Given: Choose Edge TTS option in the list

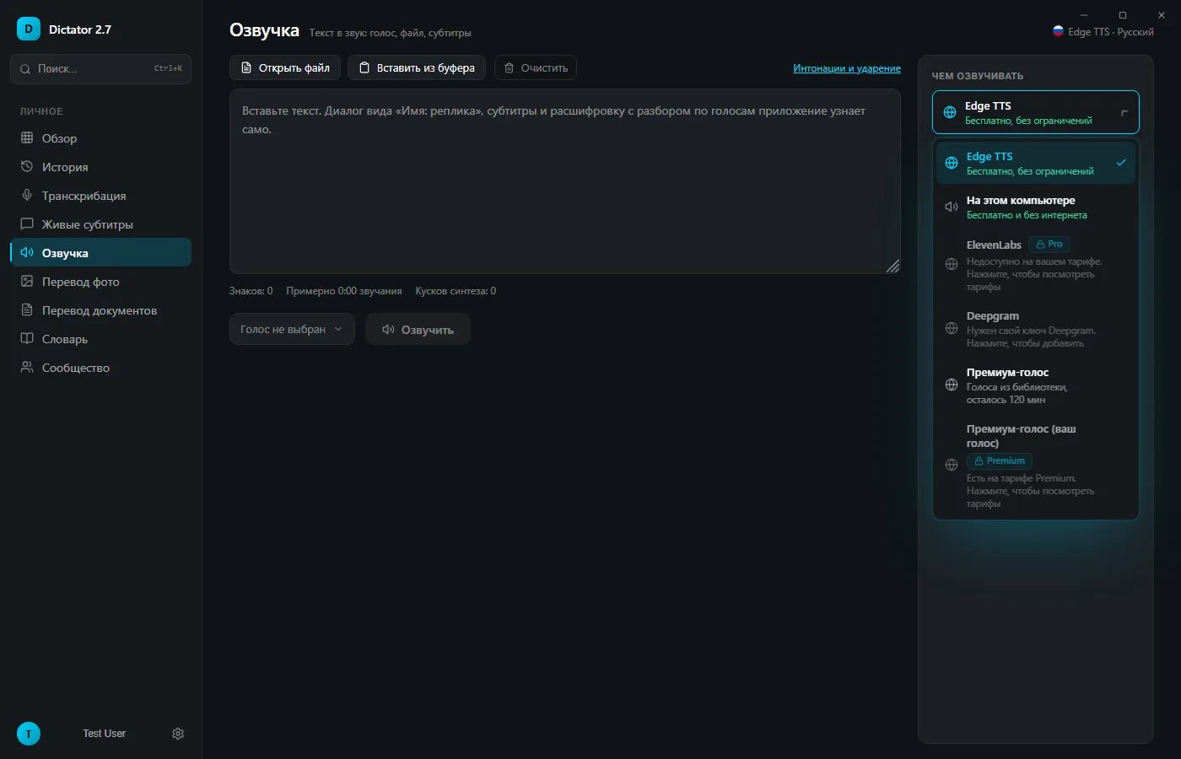Looking at the screenshot, I should click(1036, 163).
